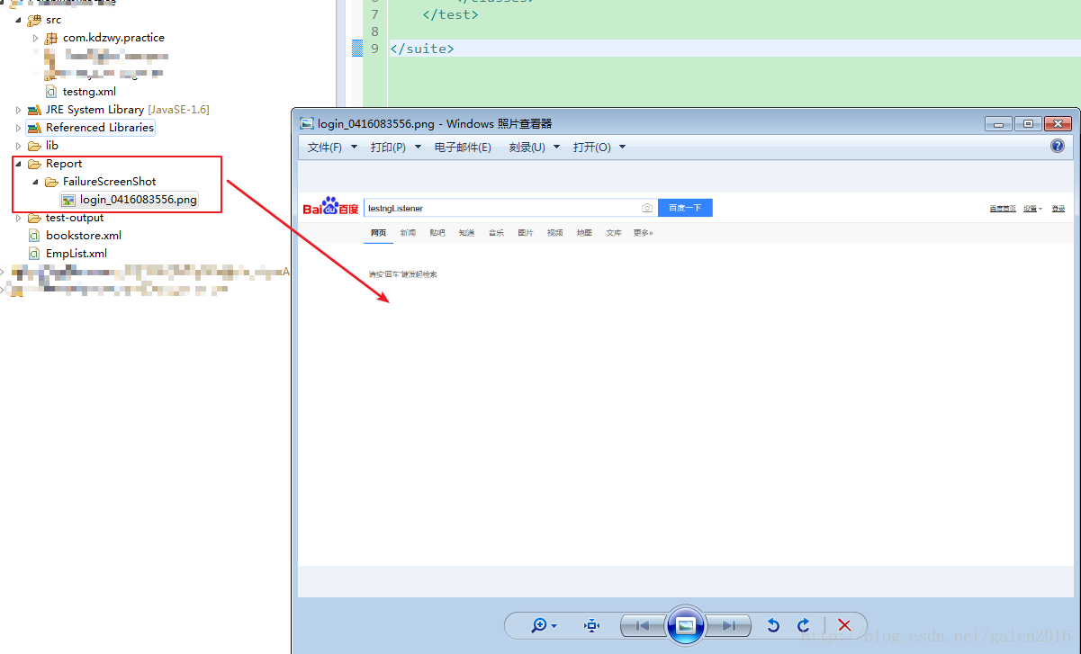Open the photo viewer help icon
Image resolution: width=1081 pixels, height=654 pixels.
point(1058,146)
